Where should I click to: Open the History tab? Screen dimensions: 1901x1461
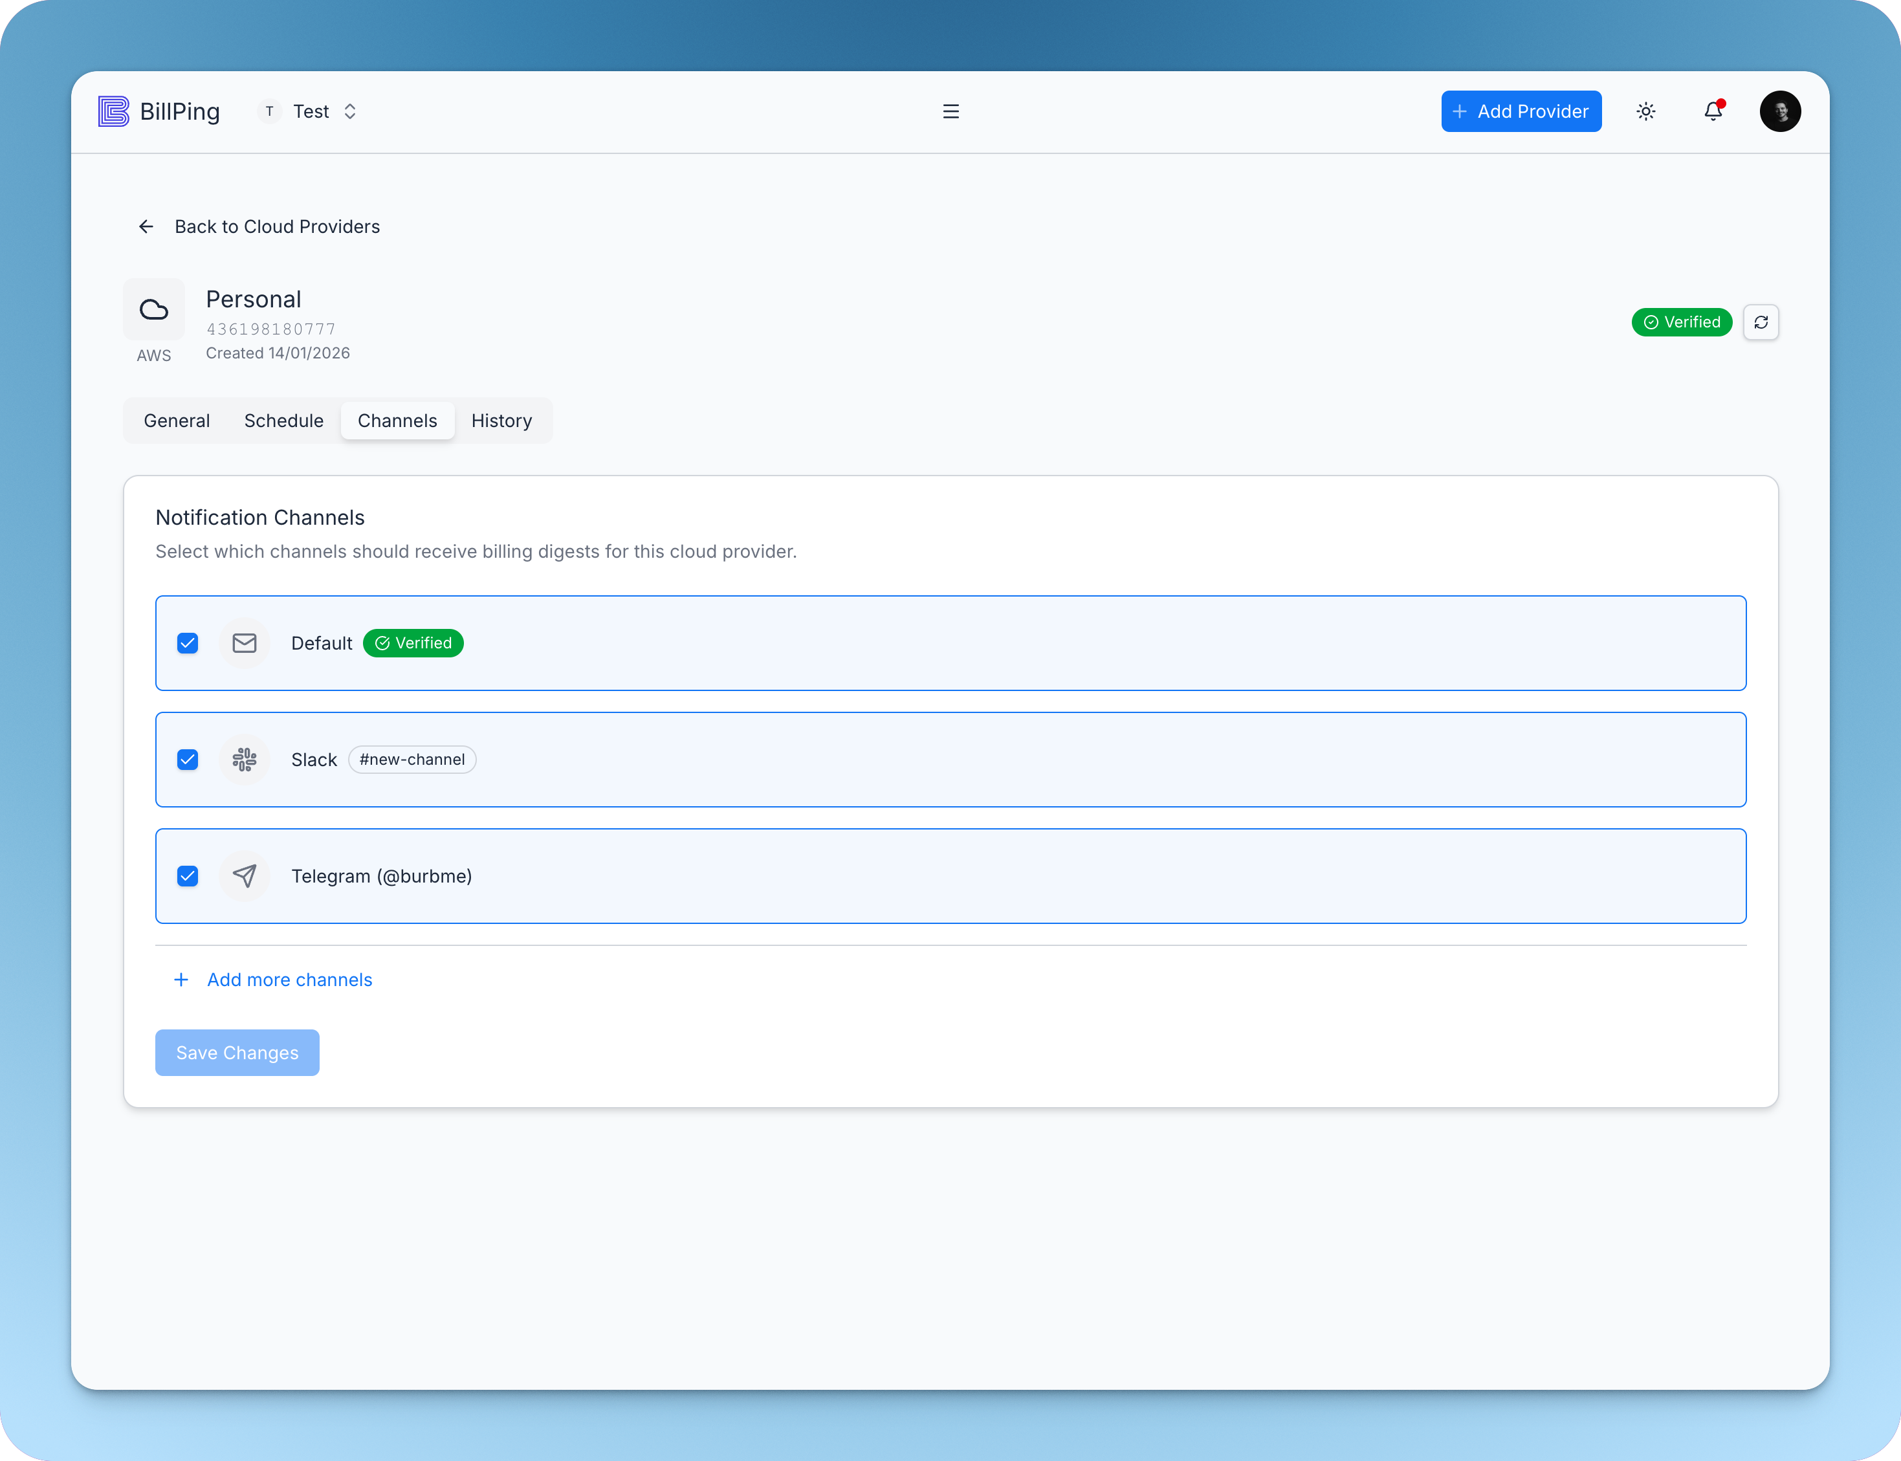click(501, 421)
